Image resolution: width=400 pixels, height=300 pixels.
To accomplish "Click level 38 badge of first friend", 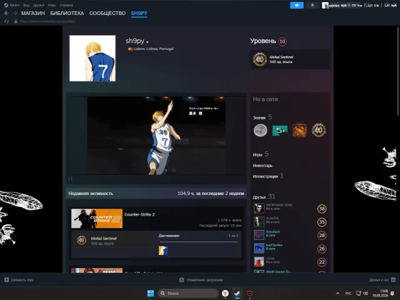I will point(322,209).
